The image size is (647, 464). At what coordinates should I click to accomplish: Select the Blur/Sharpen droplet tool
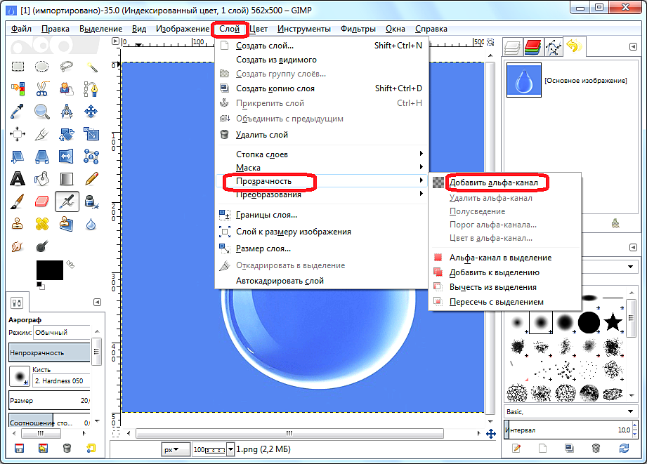tap(91, 224)
